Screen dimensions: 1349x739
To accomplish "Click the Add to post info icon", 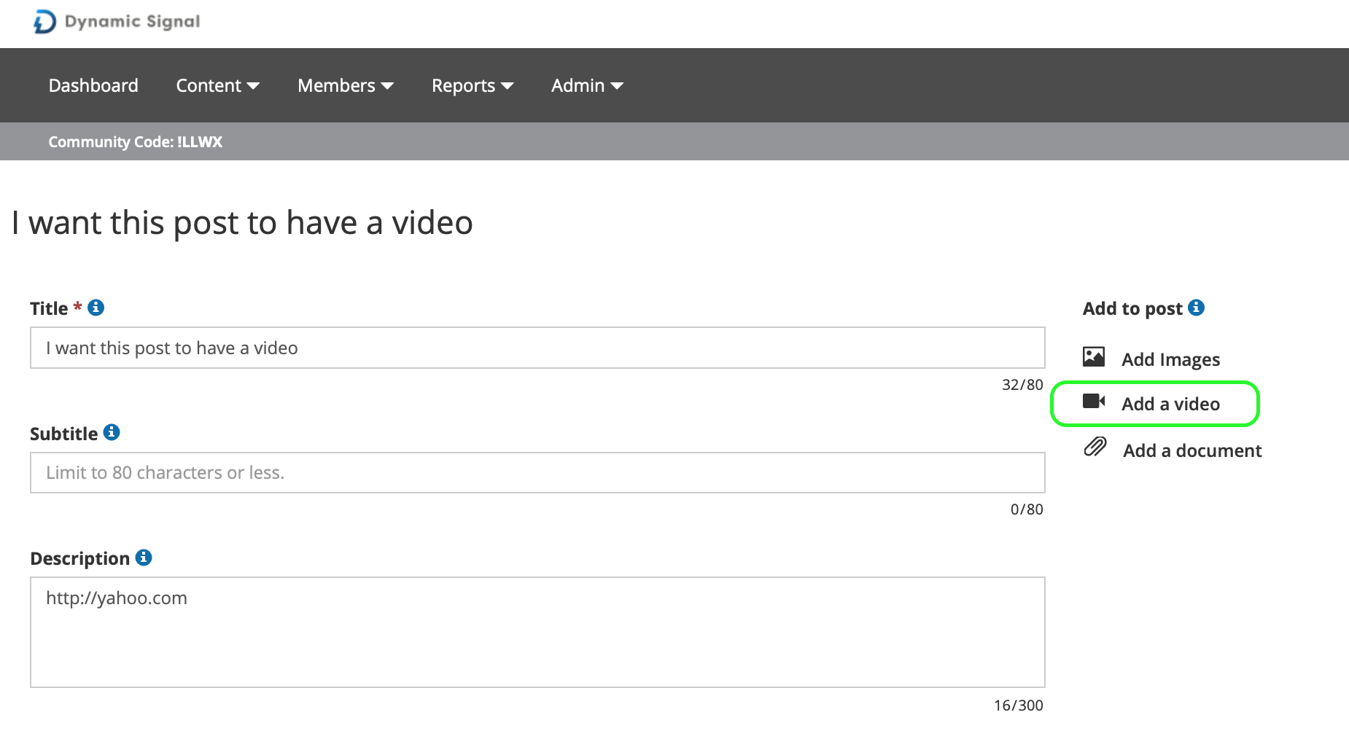I will pyautogui.click(x=1196, y=308).
